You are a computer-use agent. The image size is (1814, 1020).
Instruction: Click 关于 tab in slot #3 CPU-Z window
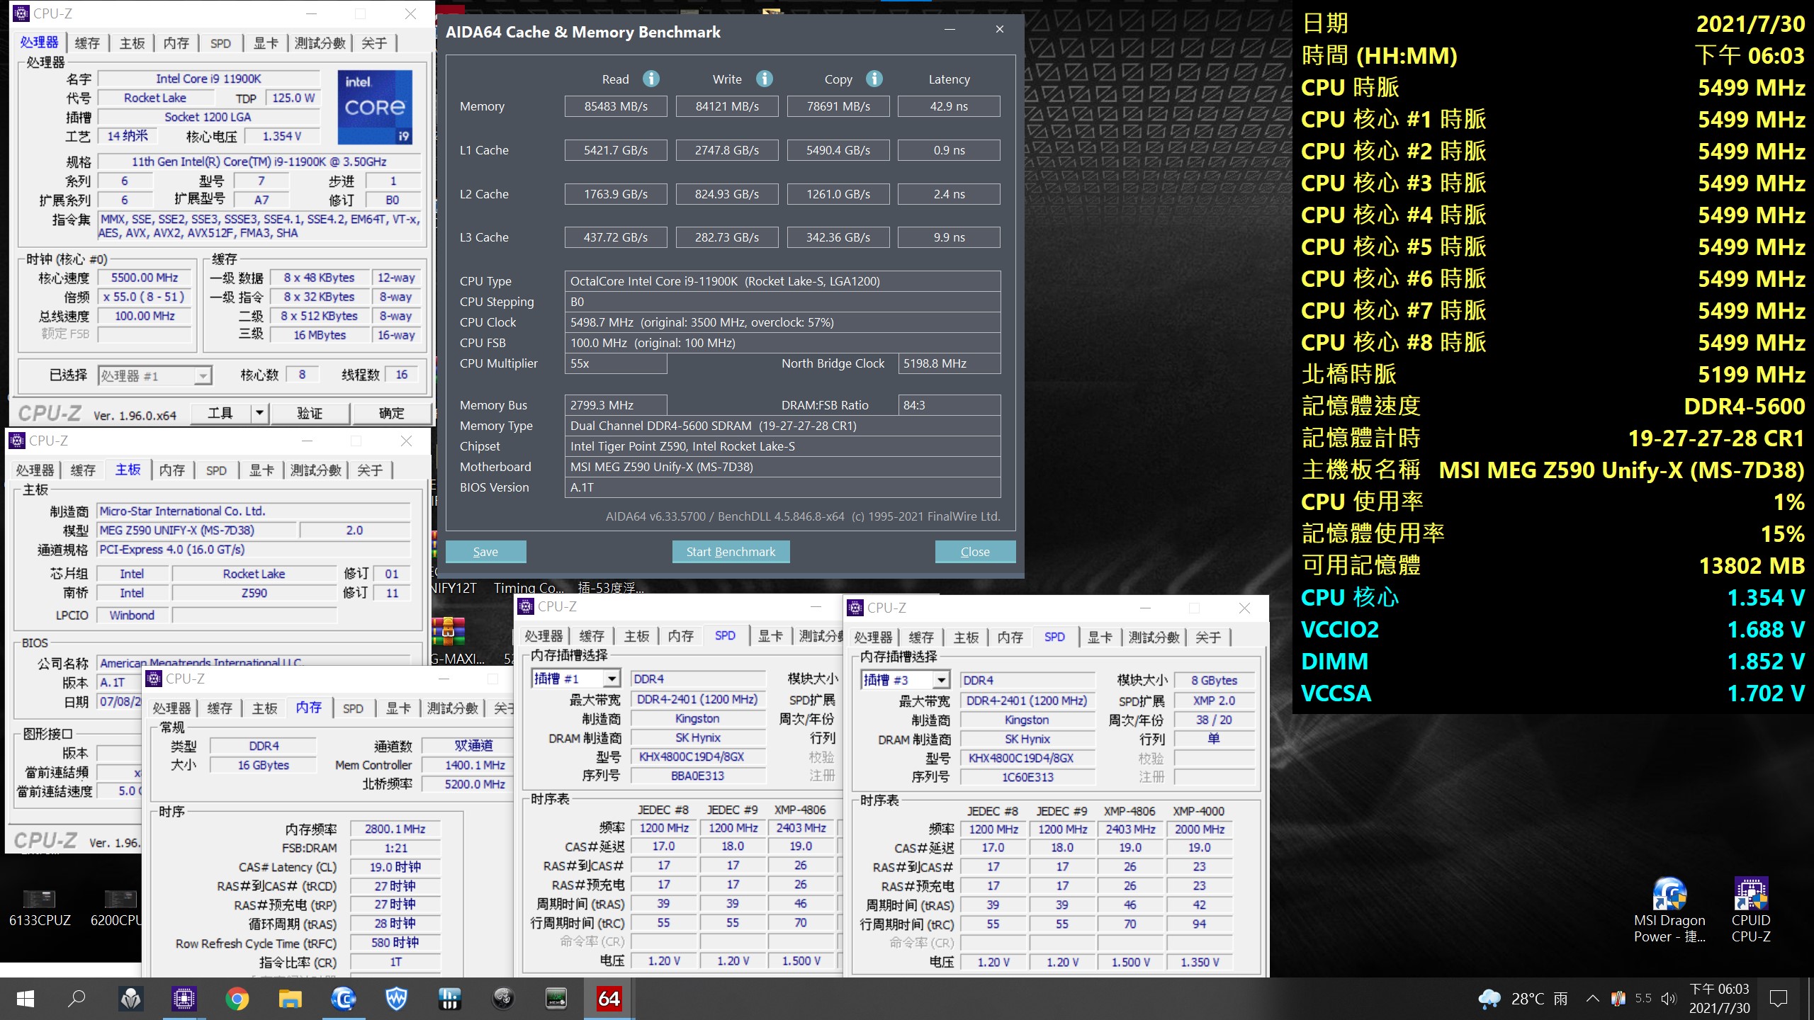(1208, 637)
